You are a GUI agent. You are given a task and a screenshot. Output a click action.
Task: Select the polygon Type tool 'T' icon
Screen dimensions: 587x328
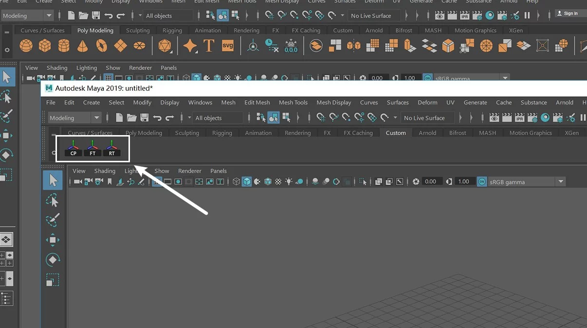(209, 46)
